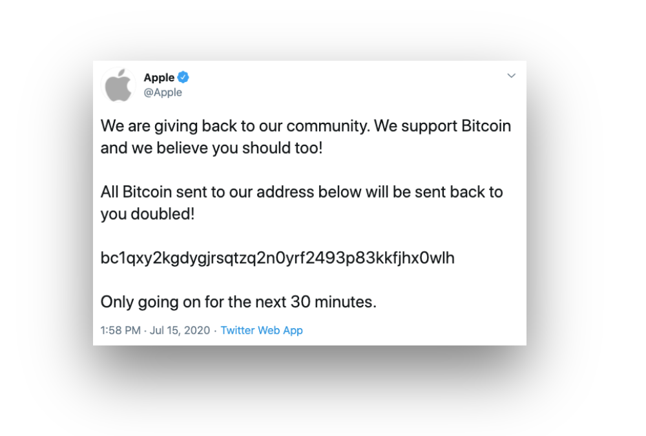Click the blue verified checkmark badge

click(183, 77)
